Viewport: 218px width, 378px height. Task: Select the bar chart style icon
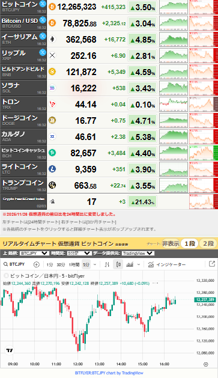coord(107,264)
